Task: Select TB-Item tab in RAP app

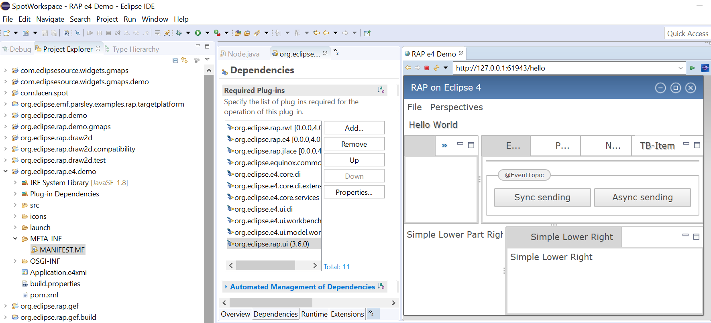Action: tap(657, 145)
